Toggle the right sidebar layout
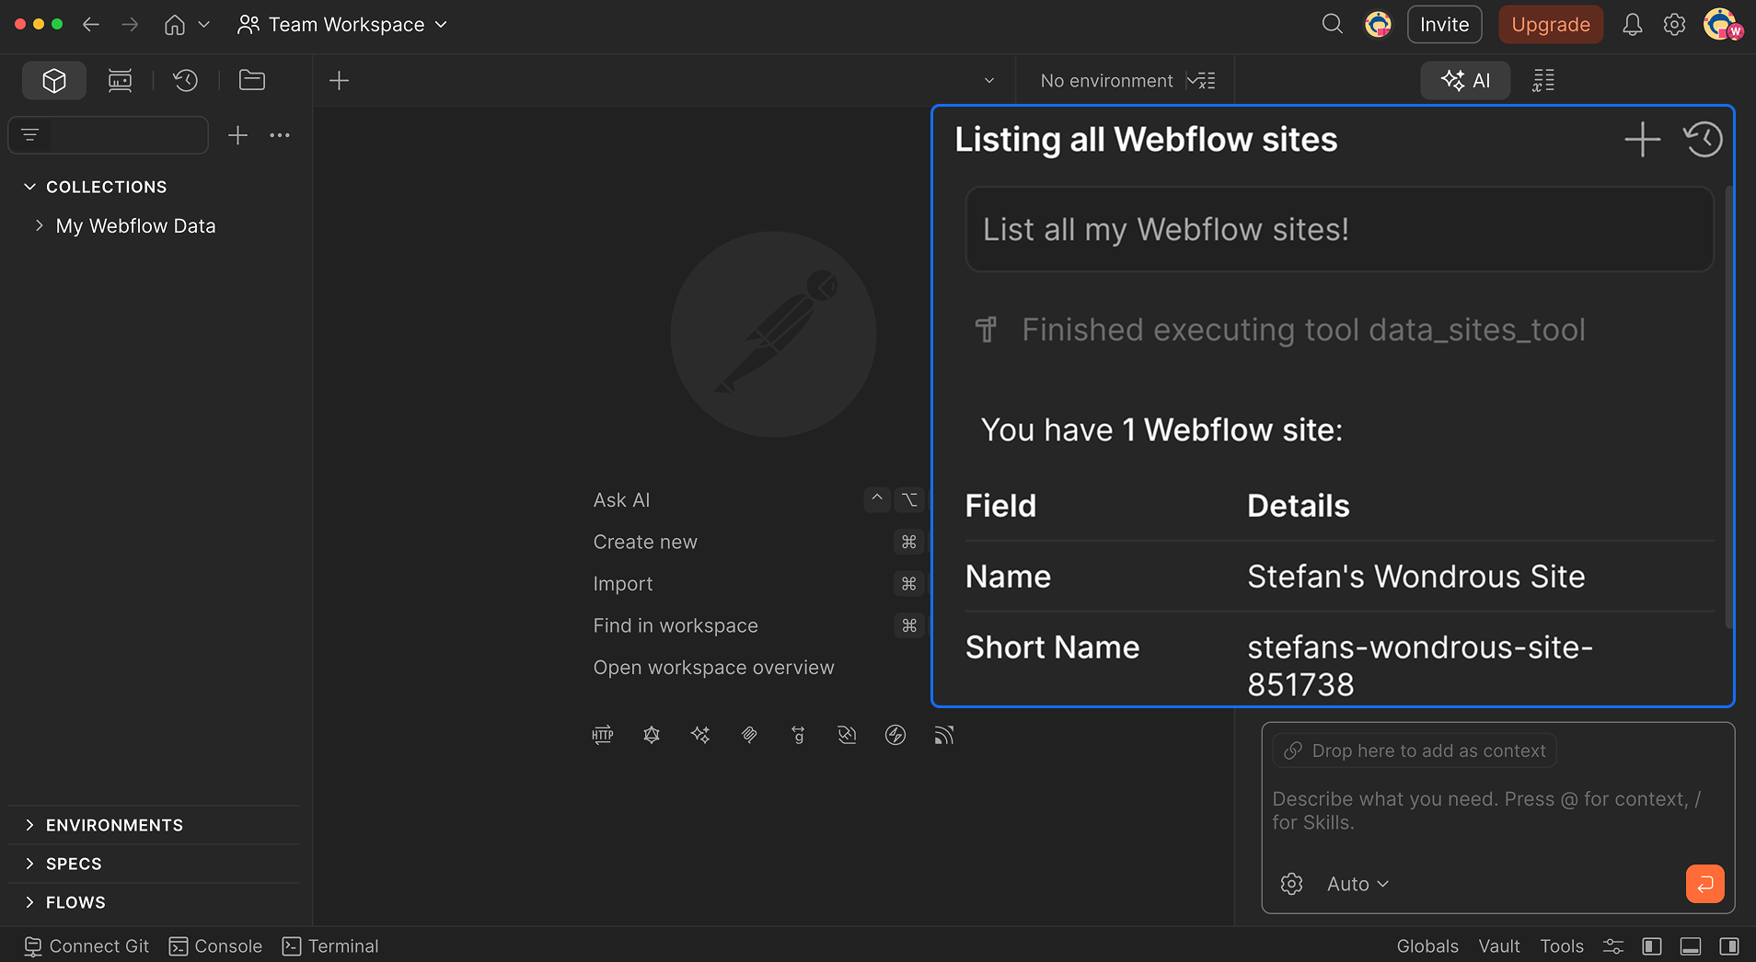 [1729, 946]
